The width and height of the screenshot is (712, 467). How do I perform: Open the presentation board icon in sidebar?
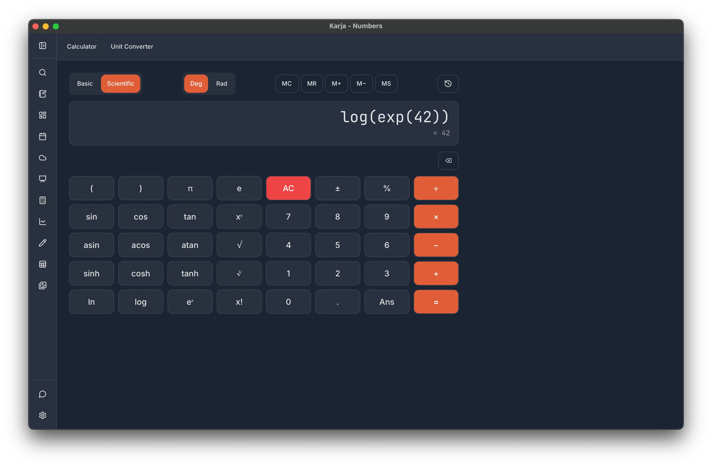[42, 179]
